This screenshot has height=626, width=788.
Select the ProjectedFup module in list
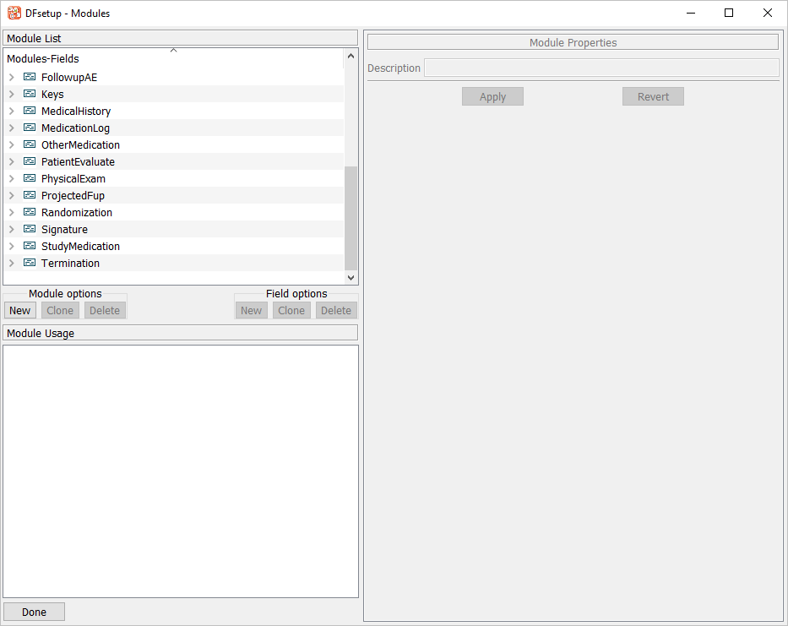pyautogui.click(x=73, y=195)
